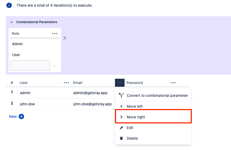Click the admin@getxray.app email cell

point(90,93)
